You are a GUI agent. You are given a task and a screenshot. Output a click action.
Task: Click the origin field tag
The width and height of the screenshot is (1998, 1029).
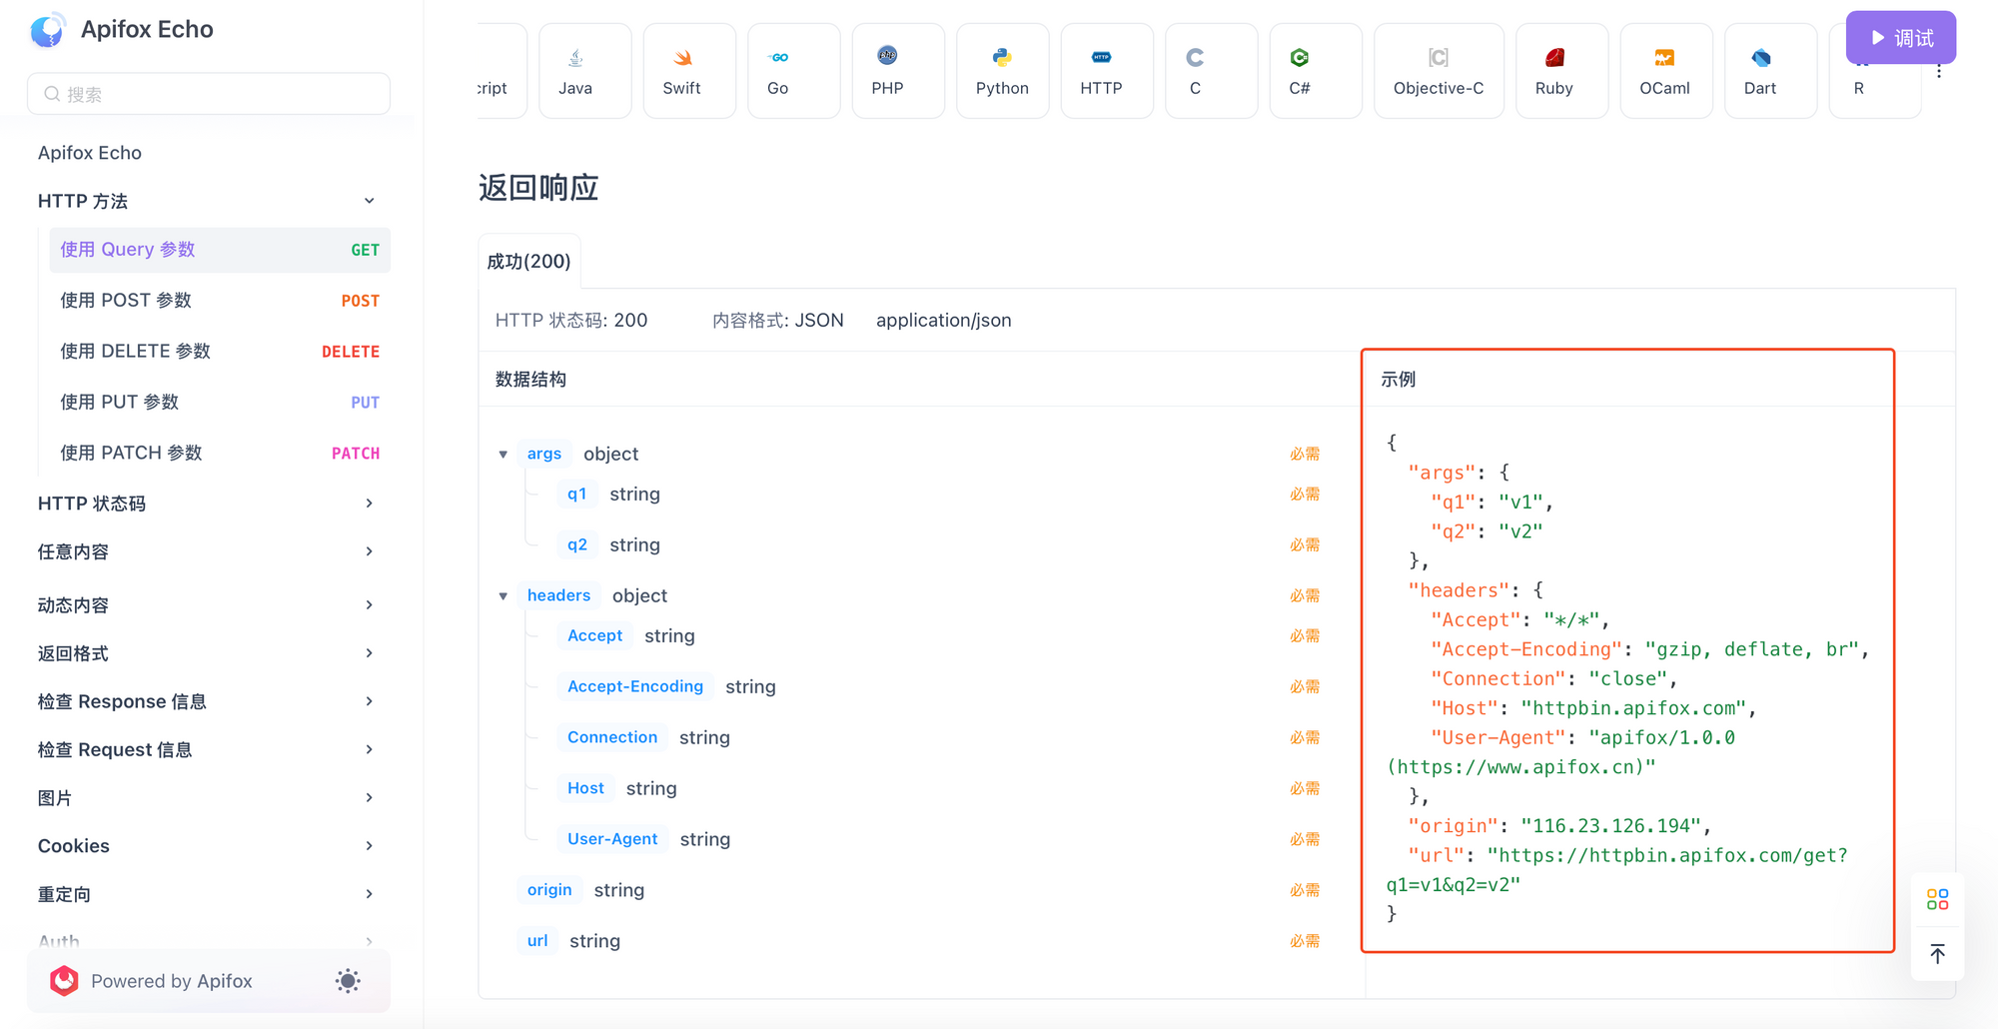[x=549, y=890]
